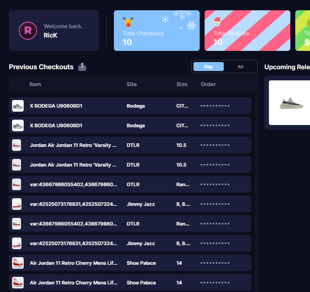Switch checkout filter to All
Image resolution: width=310 pixels, height=292 pixels.
240,67
